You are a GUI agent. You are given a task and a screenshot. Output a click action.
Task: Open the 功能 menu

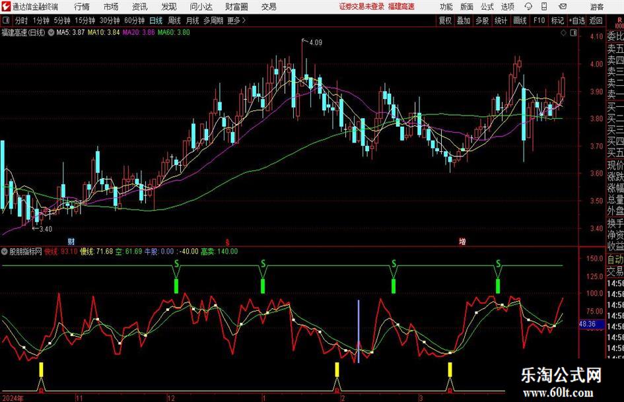[446, 7]
